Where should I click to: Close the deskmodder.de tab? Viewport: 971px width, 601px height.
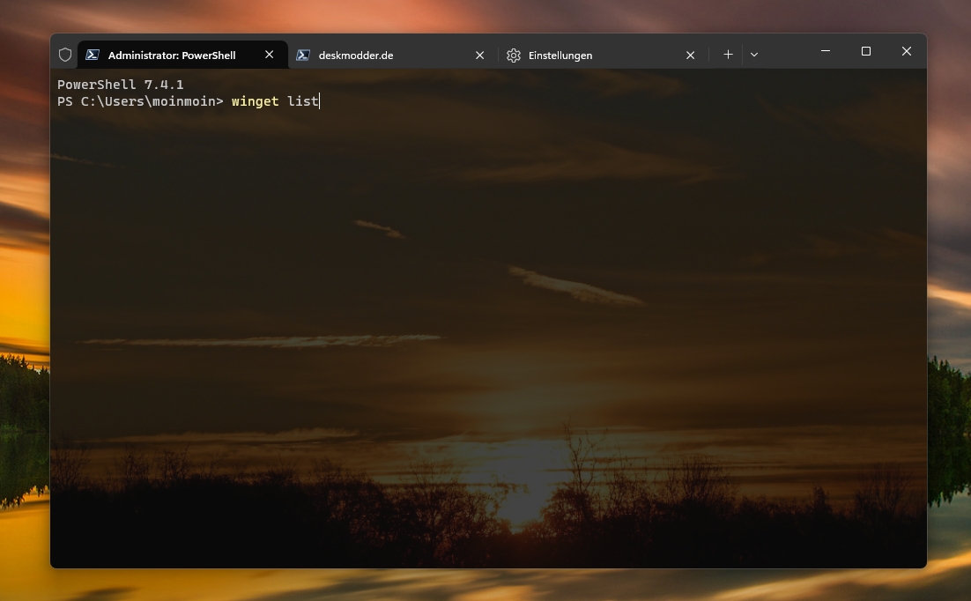pyautogui.click(x=480, y=55)
